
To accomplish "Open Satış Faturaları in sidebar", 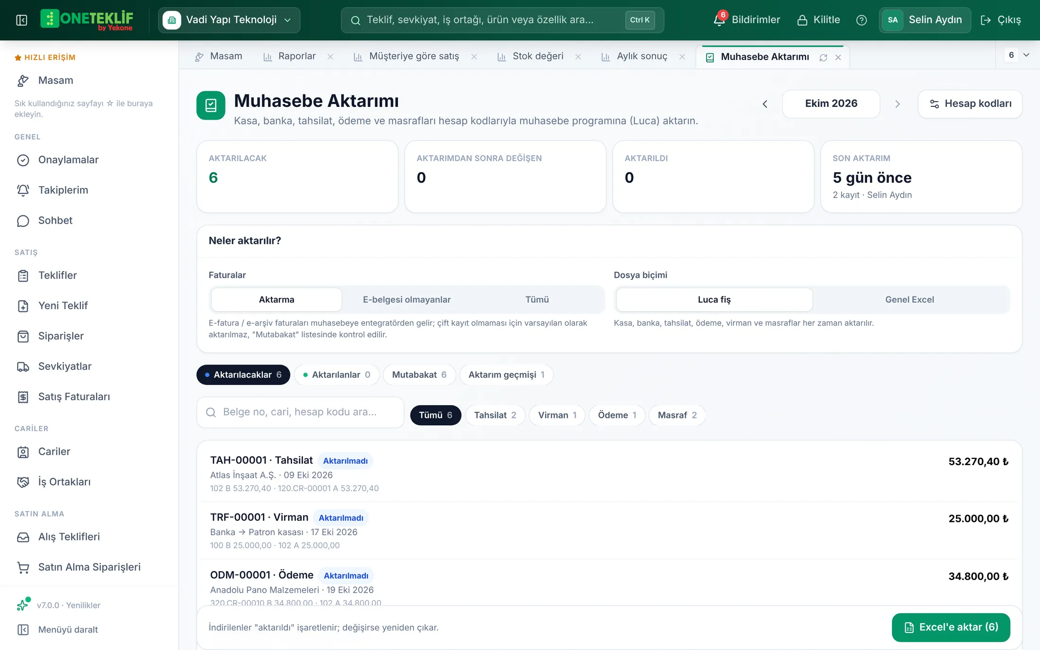I will (89, 397).
